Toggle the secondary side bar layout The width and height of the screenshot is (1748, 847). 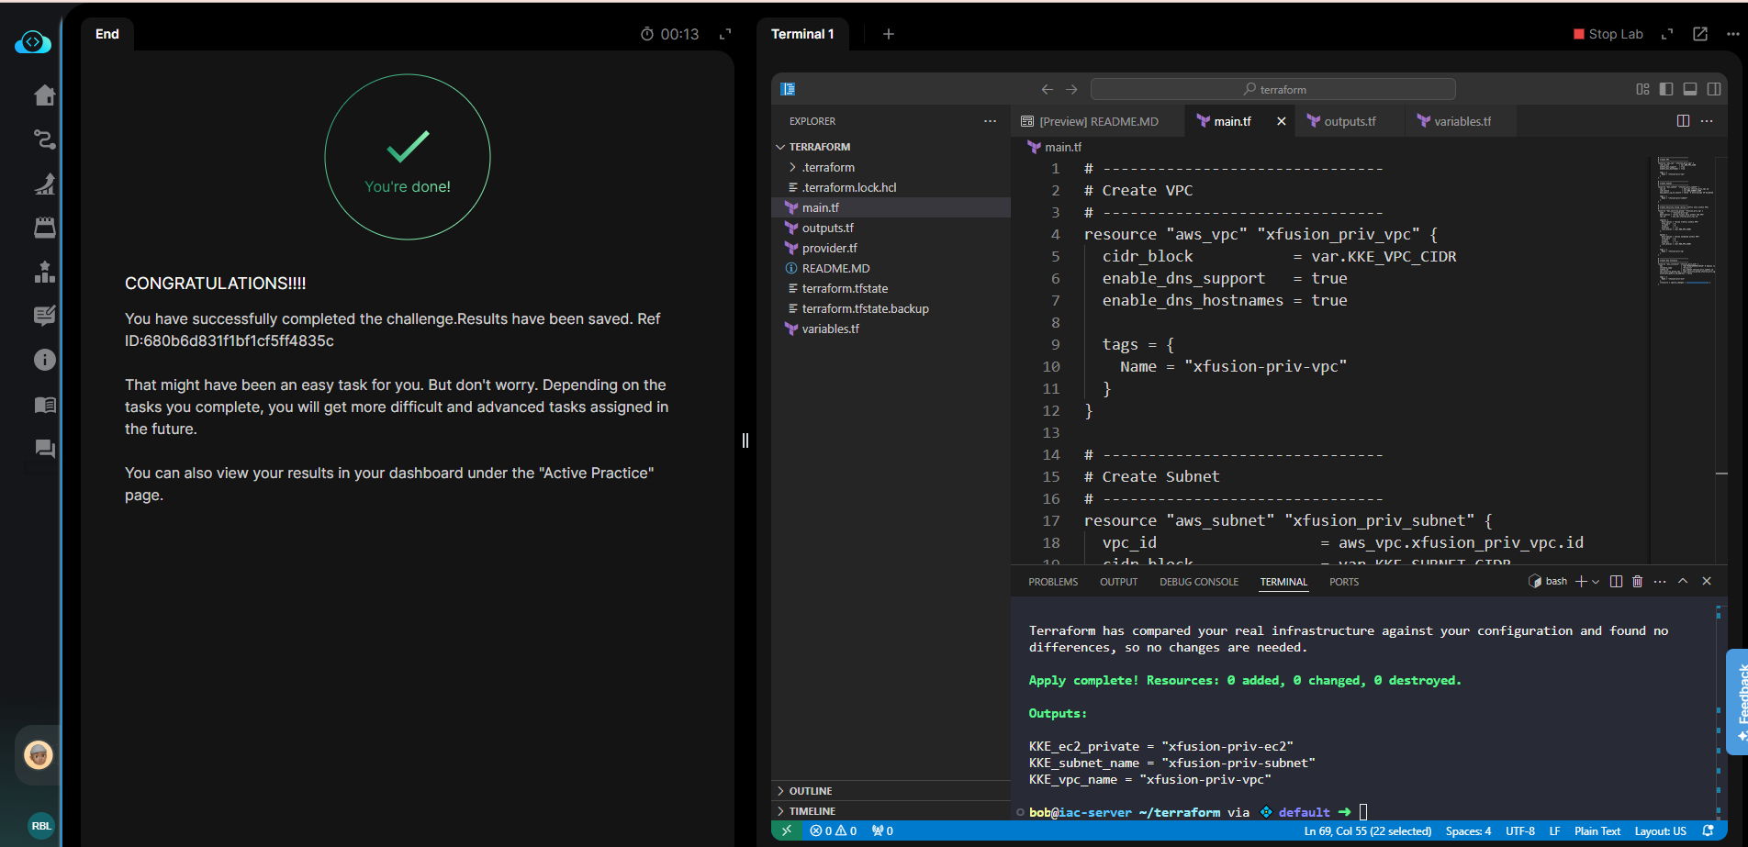coord(1714,89)
